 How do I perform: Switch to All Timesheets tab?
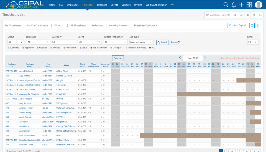click(x=78, y=25)
